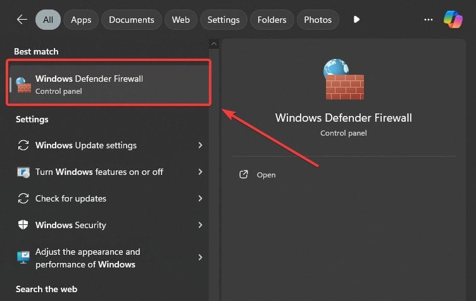Switch to the Documents filter tab

[x=132, y=20]
